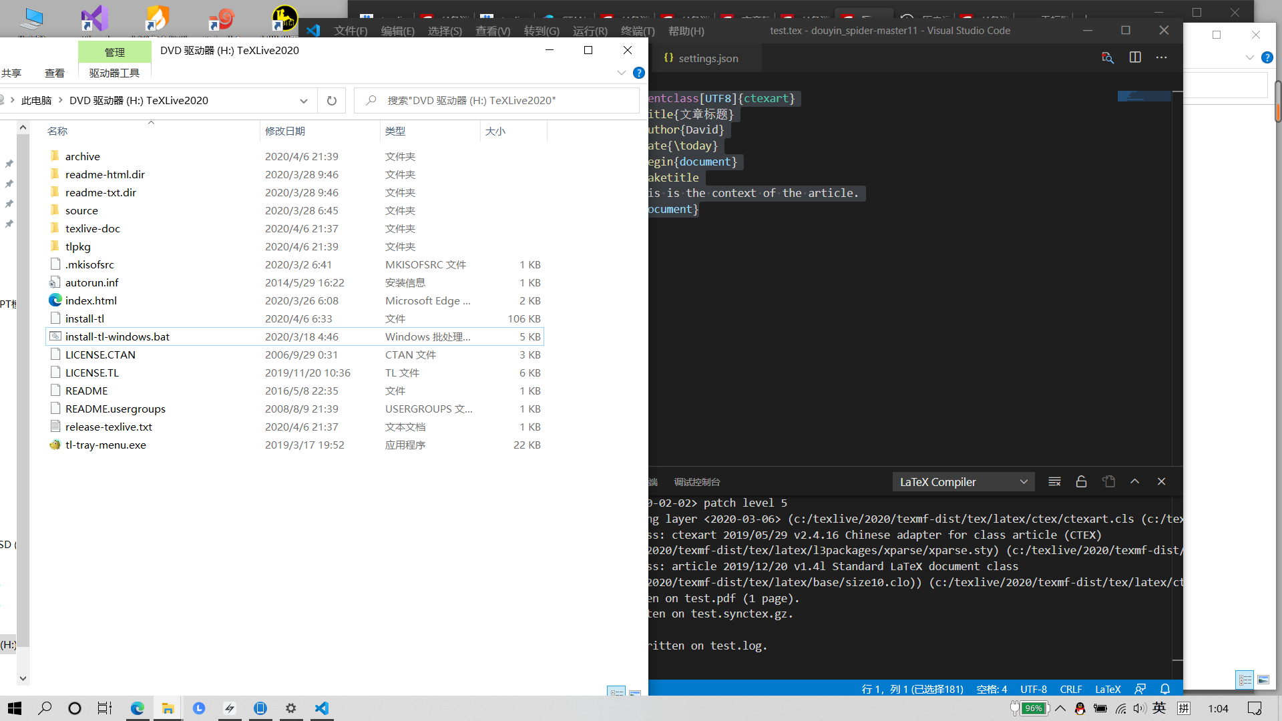Image resolution: width=1282 pixels, height=721 pixels.
Task: Expand the Explorer ribbon via chevron
Action: (621, 73)
